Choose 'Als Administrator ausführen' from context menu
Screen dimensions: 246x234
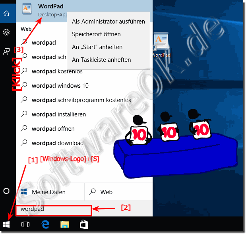[108, 22]
